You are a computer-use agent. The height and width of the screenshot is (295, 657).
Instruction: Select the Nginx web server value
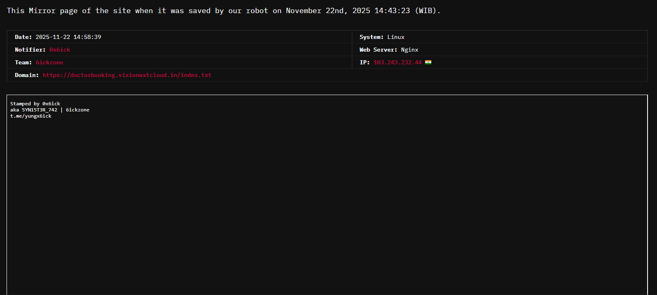pyautogui.click(x=410, y=50)
